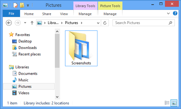
Task: Go up one level with Up arrow
Action: pos(32,23)
